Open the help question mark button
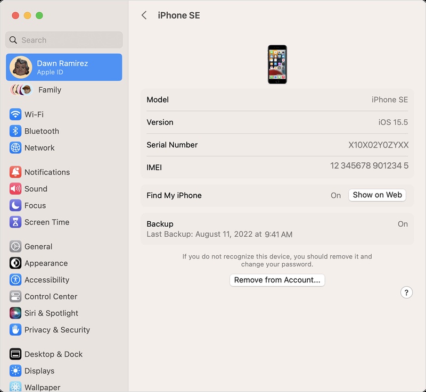 click(406, 293)
